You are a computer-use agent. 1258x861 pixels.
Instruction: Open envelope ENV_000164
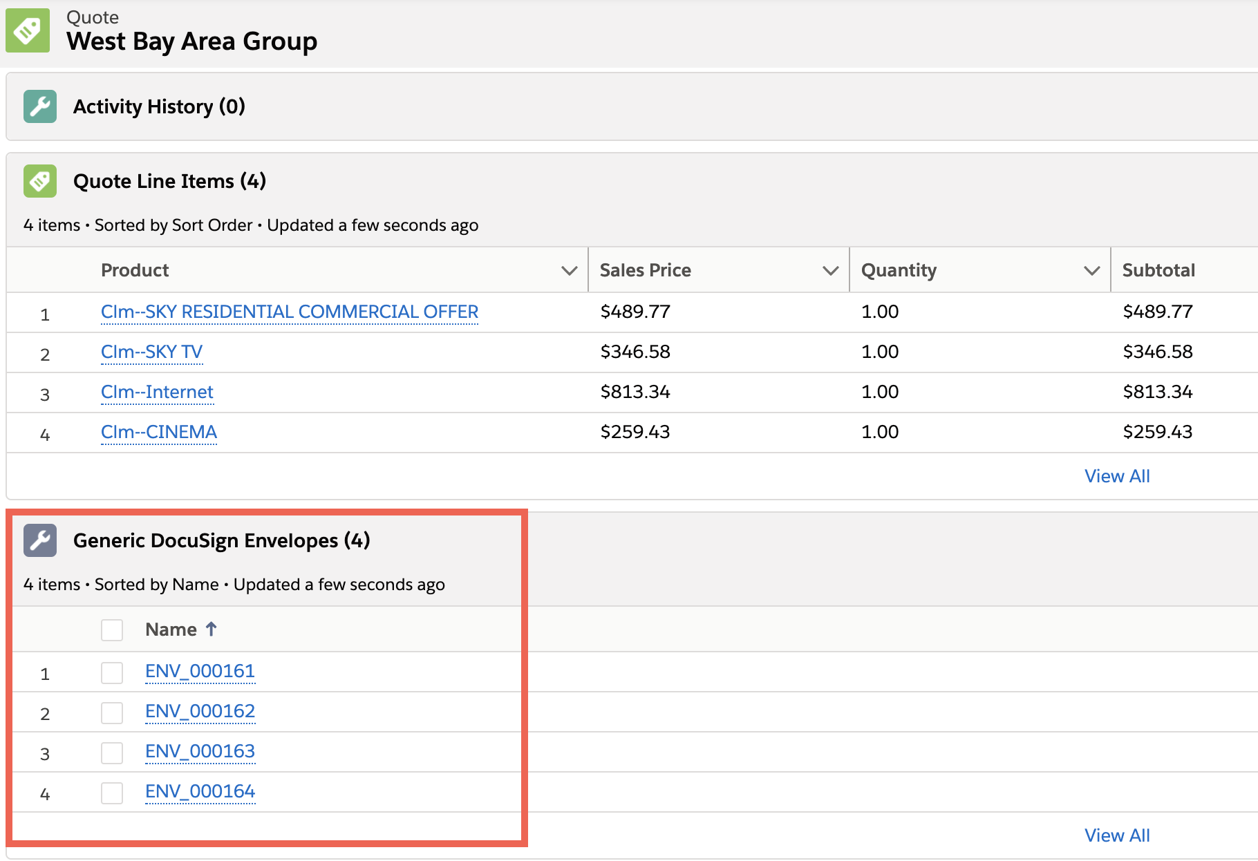pyautogui.click(x=200, y=791)
